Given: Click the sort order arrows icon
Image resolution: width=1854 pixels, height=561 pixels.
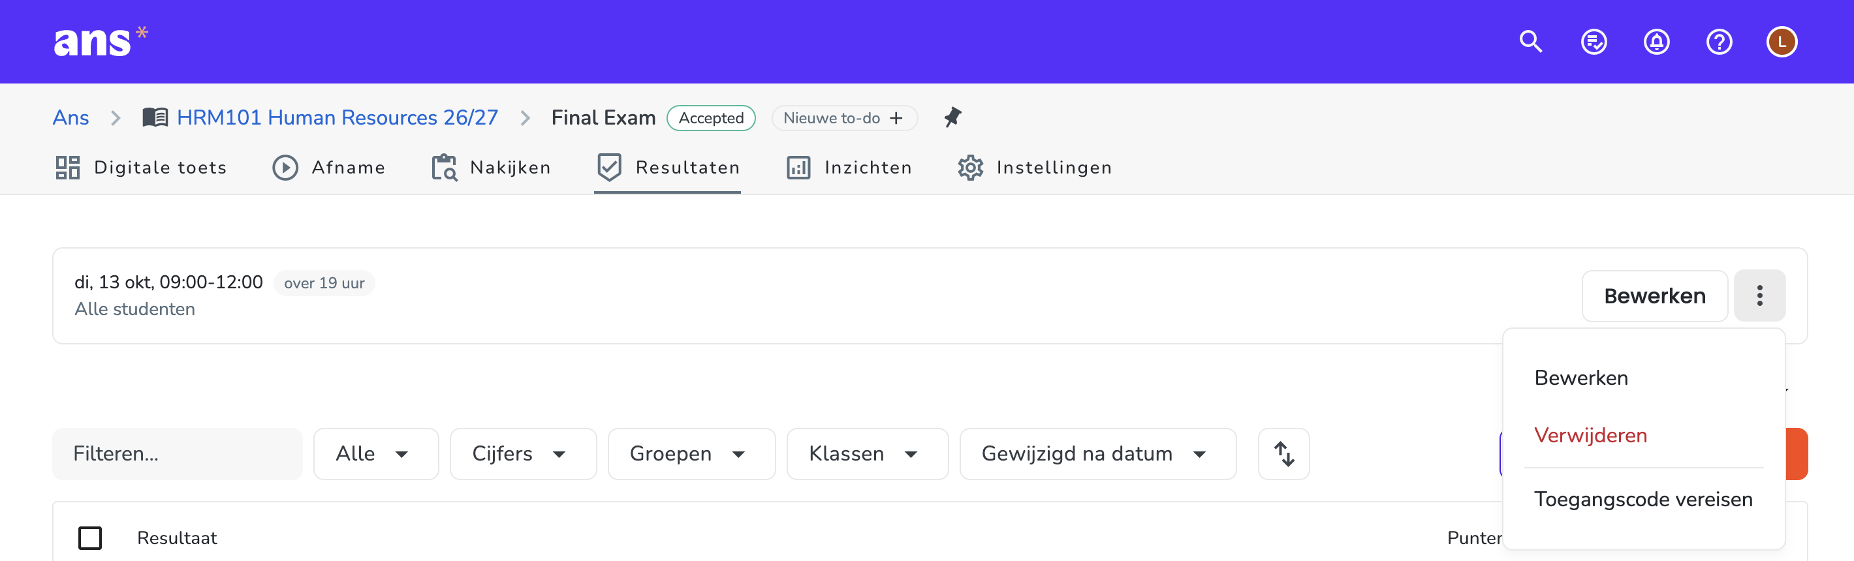Looking at the screenshot, I should (x=1283, y=454).
